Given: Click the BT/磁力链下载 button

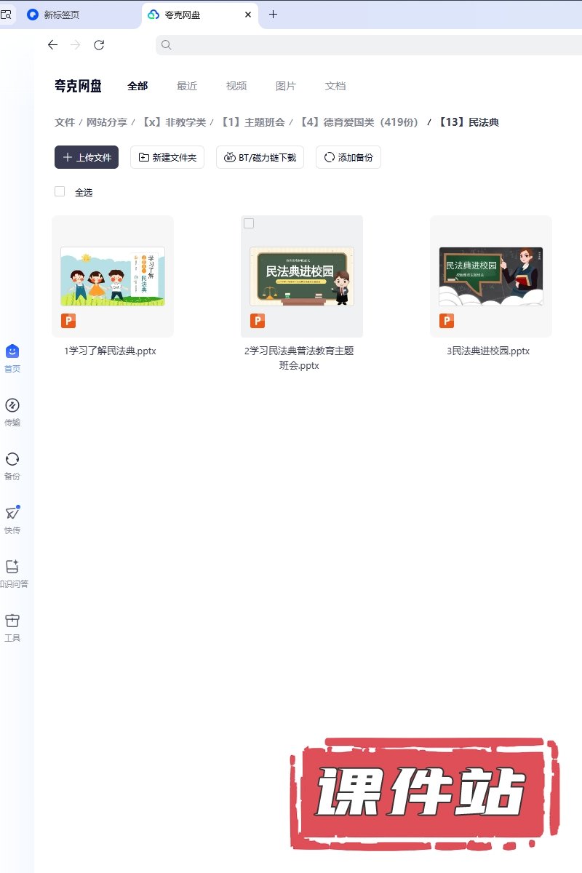Looking at the screenshot, I should click(x=260, y=157).
